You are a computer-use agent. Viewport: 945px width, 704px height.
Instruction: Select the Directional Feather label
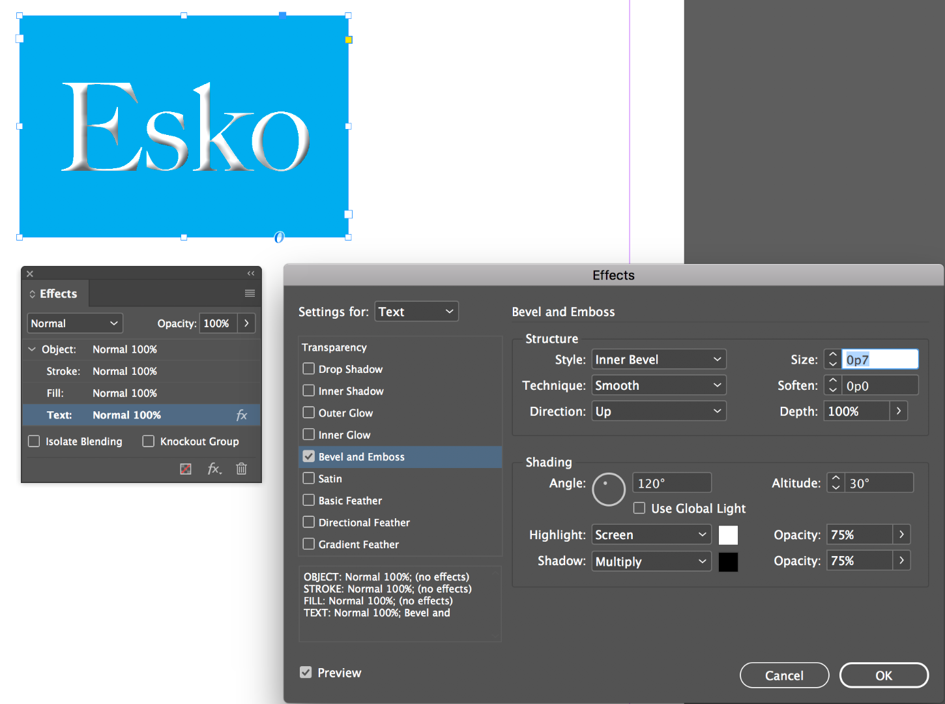[x=364, y=523]
